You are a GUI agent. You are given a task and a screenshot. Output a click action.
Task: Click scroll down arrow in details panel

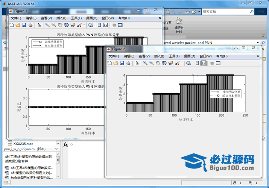58,176
